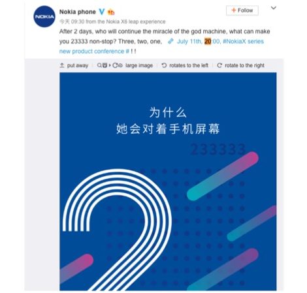Choose rotates to the left
Viewport: 307px width, 293px height.
189,65
